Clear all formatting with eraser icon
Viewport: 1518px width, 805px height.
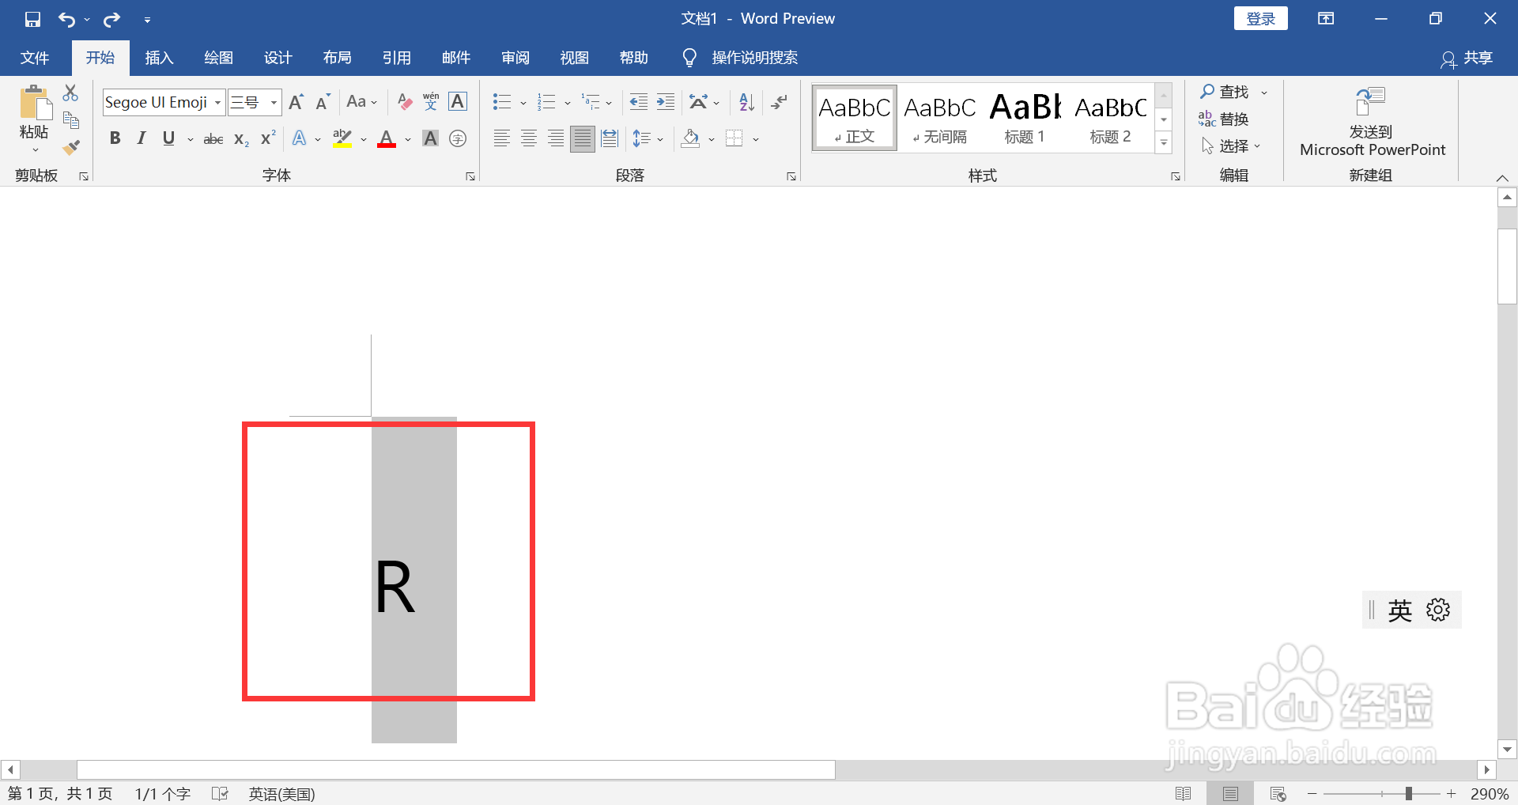coord(404,102)
